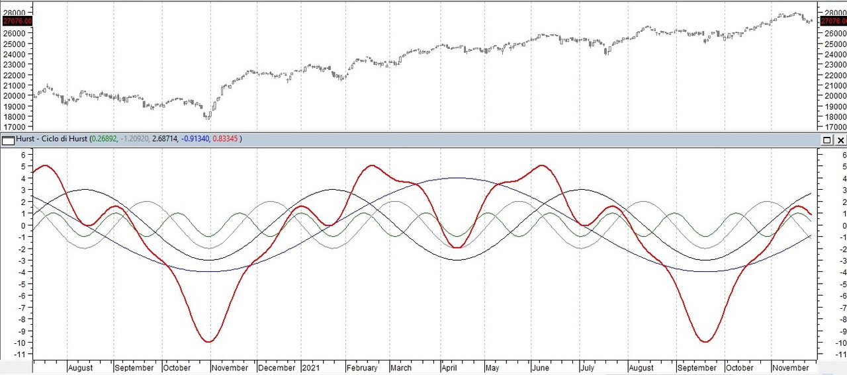847x375 pixels.
Task: Click the blue value -0.91340
Action: pyautogui.click(x=195, y=140)
